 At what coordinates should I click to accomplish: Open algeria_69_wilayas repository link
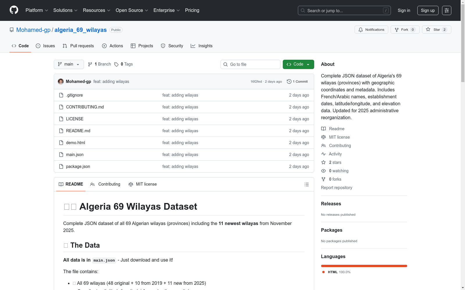click(x=81, y=30)
